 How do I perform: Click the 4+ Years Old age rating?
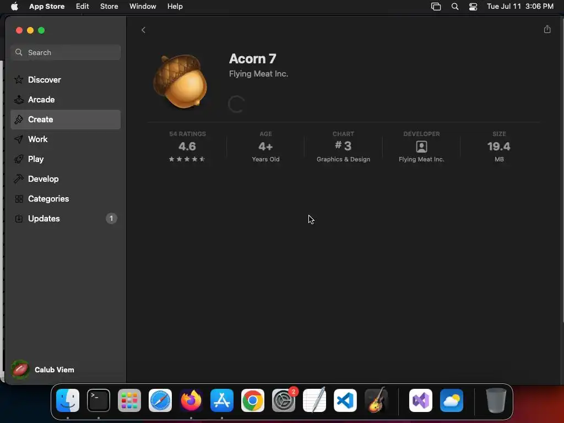265,147
